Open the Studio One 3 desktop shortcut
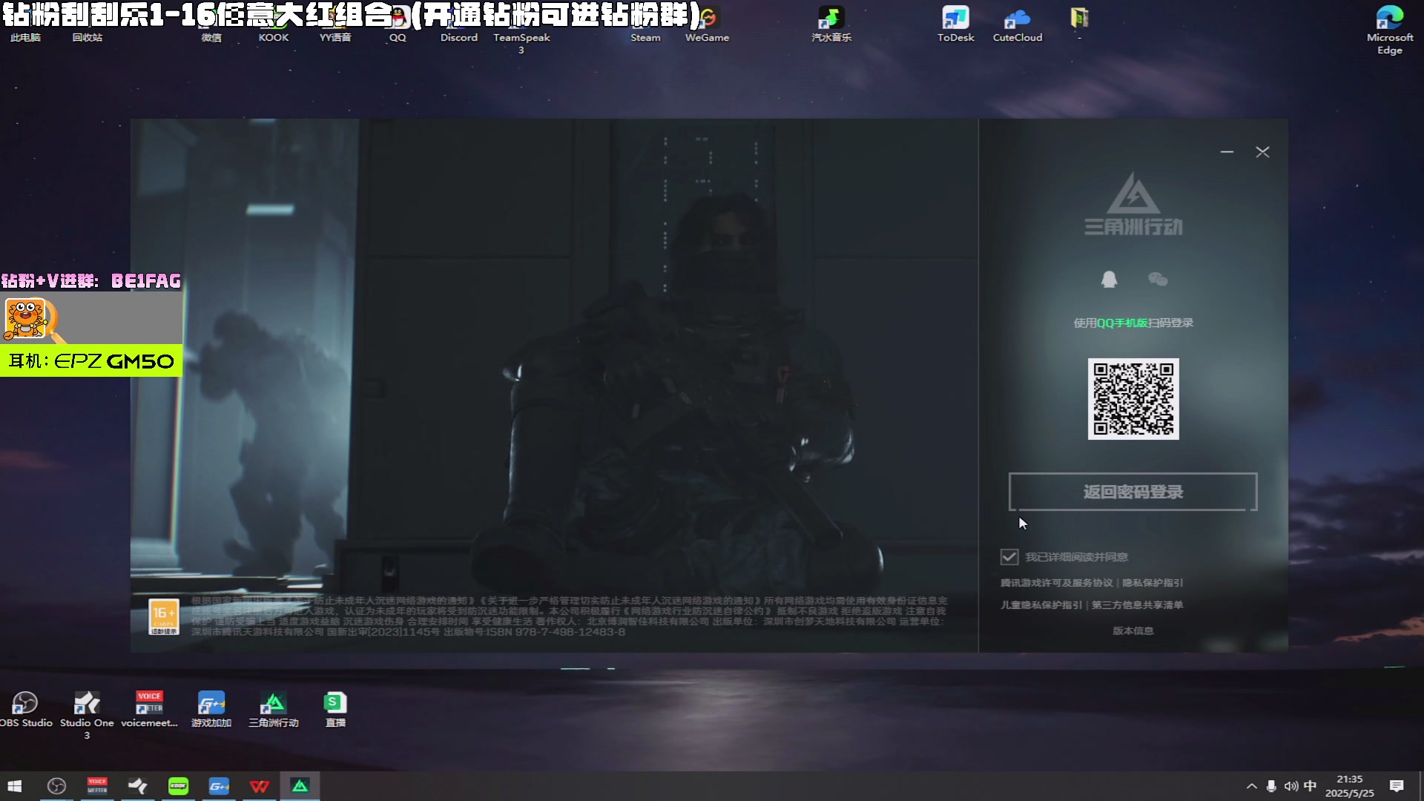The image size is (1424, 801). 87,715
